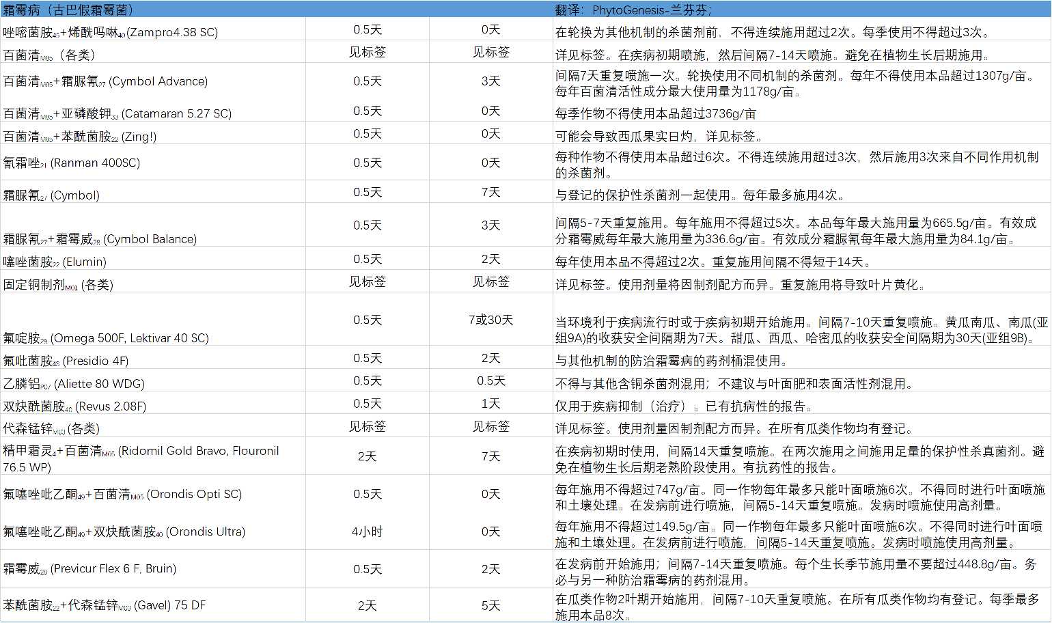This screenshot has height=623, width=1052.
Task: Click the 0.5天 cell in Catamaran row
Action: (x=368, y=111)
